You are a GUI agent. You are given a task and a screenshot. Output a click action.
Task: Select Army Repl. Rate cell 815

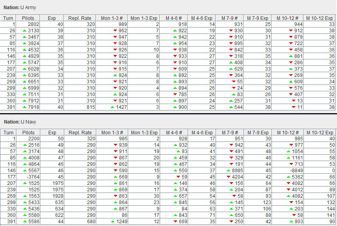click(x=80, y=107)
